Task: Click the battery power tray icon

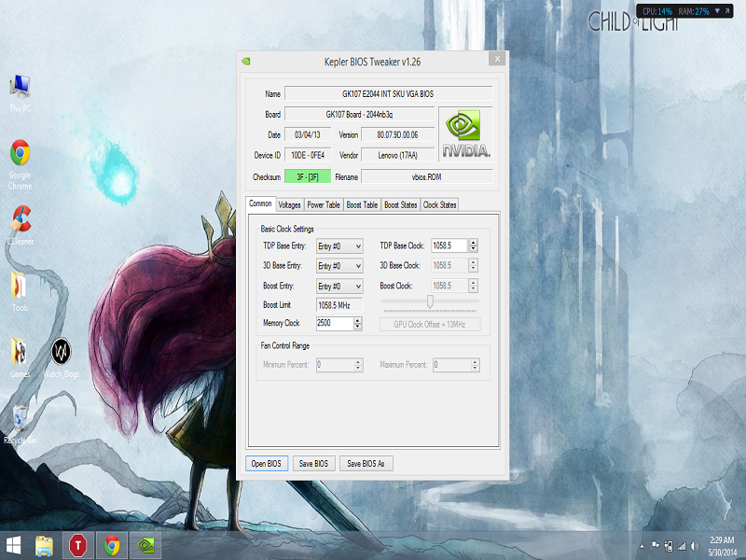Action: click(669, 546)
